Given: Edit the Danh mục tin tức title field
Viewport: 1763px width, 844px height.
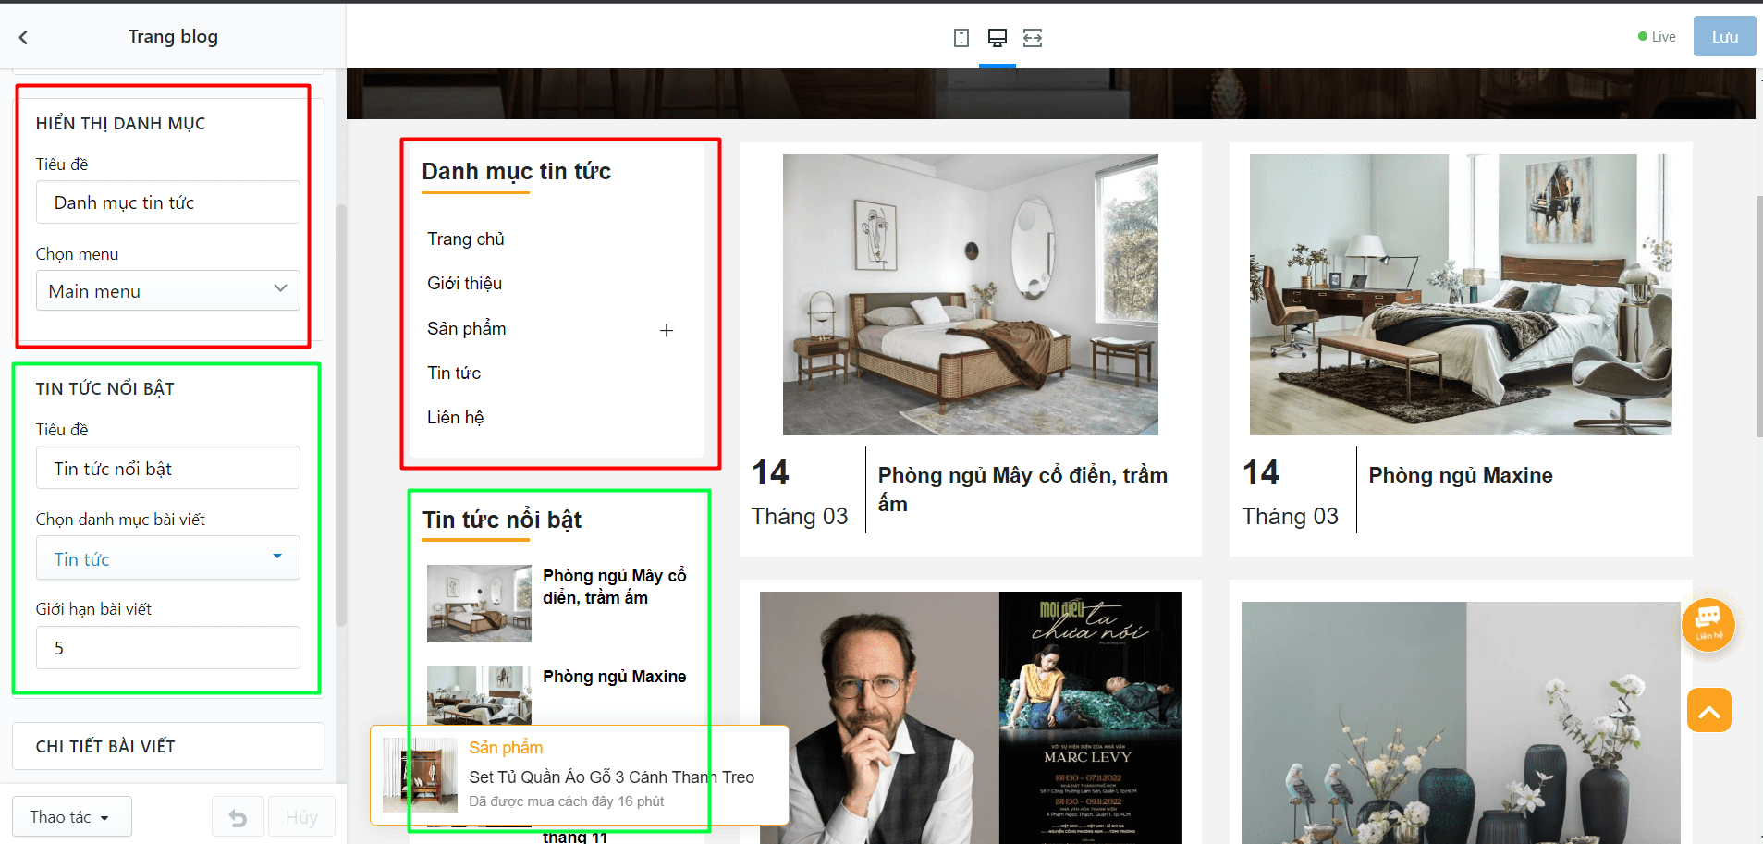Looking at the screenshot, I should pos(168,202).
